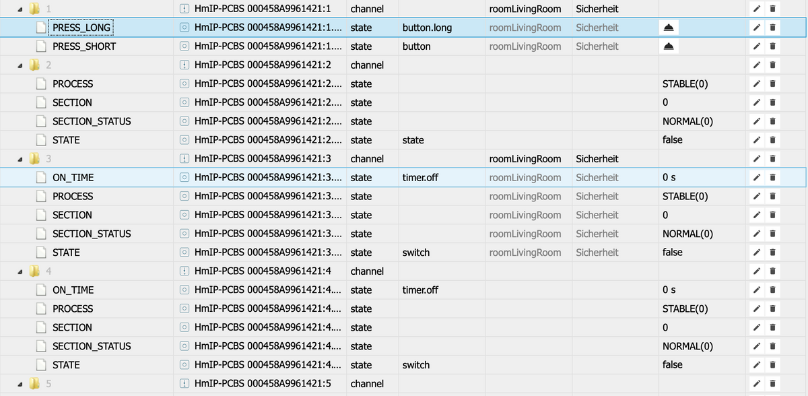Click roomLivingRoom in the PRESS_SHORT row

click(x=525, y=46)
